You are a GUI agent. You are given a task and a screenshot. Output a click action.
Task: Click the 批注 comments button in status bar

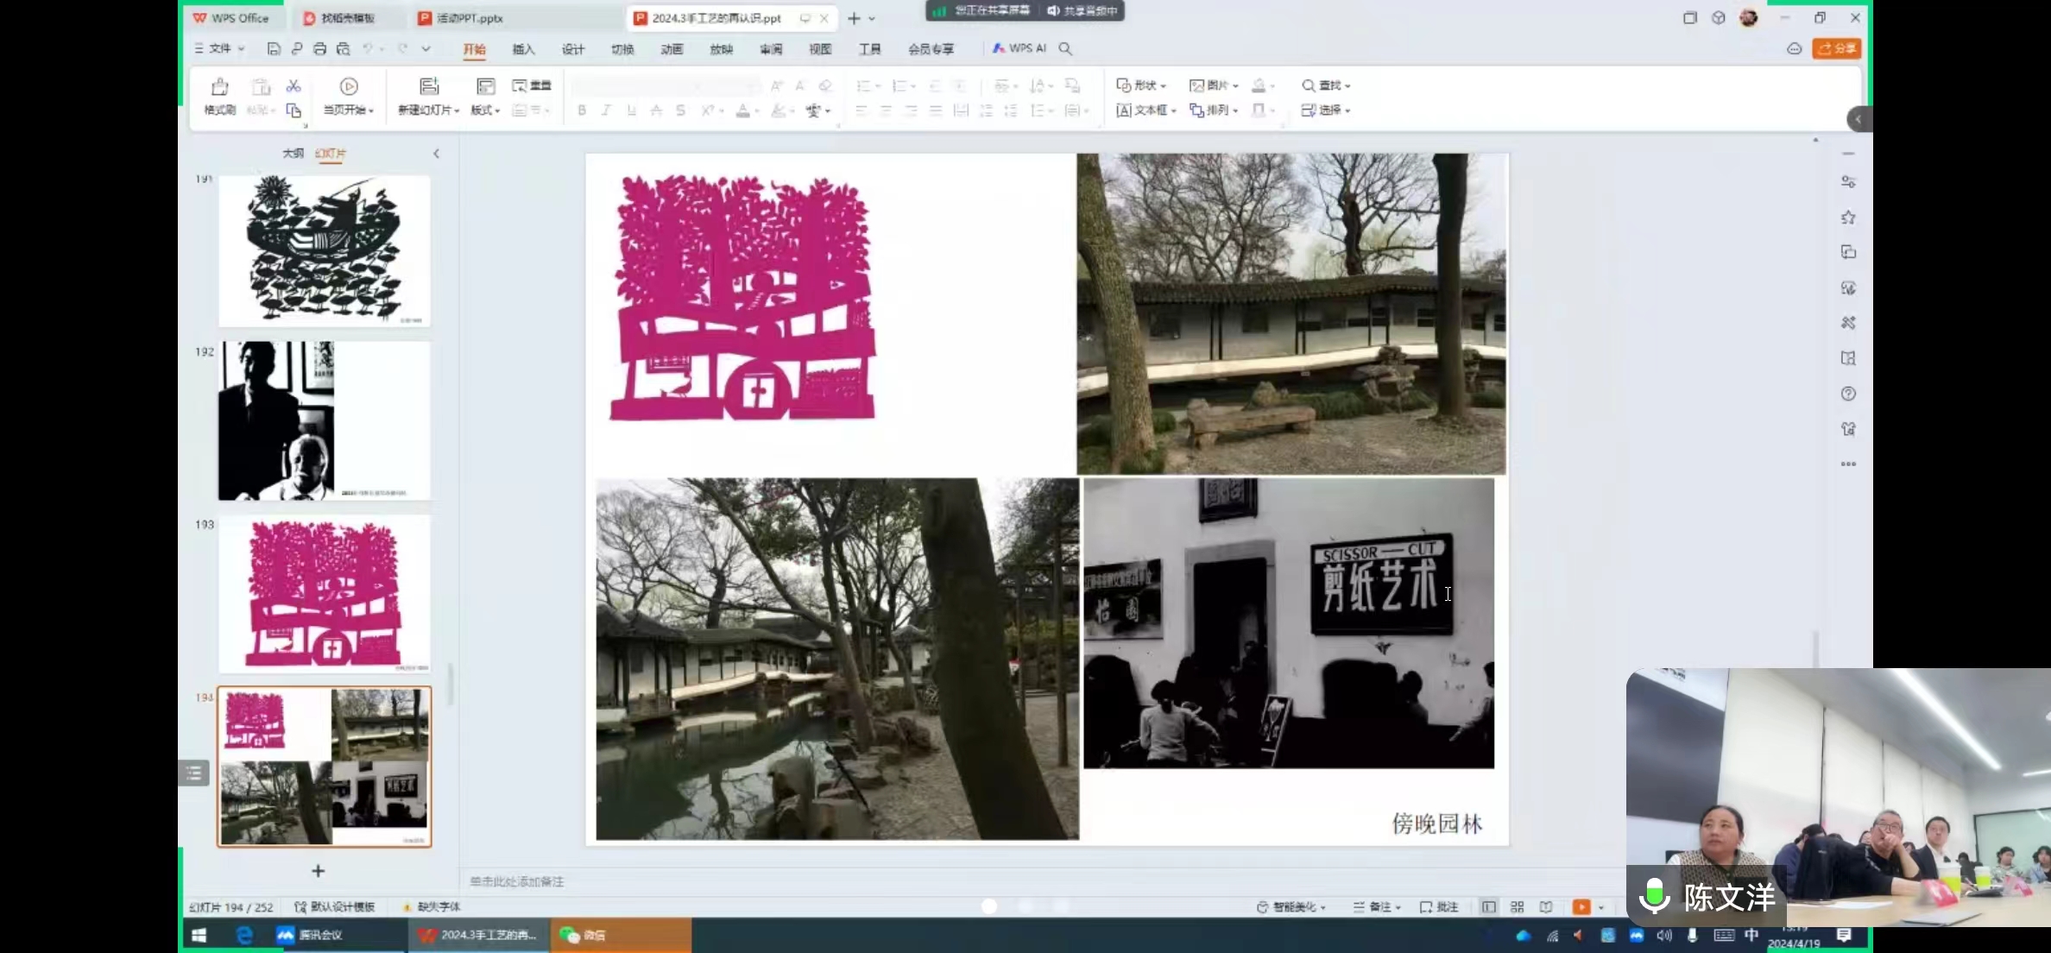click(1439, 907)
